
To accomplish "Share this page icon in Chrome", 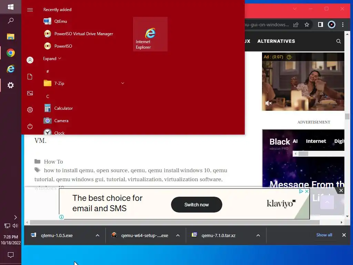I will pyautogui.click(x=296, y=25).
